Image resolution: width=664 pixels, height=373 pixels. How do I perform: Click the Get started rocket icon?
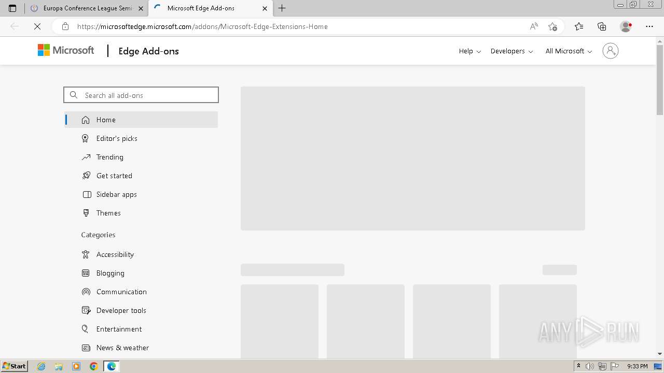[86, 176]
